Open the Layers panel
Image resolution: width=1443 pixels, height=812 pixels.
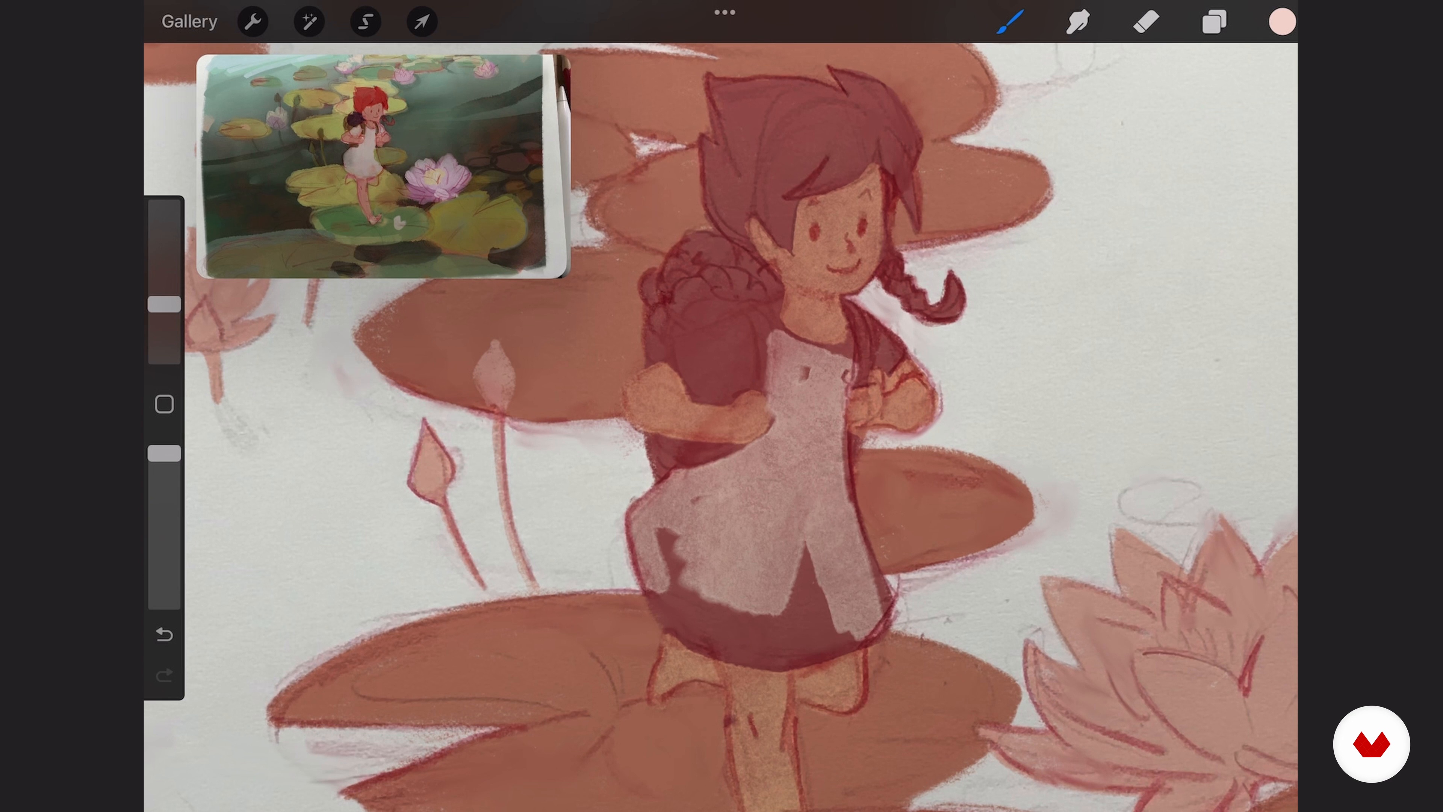[1214, 22]
